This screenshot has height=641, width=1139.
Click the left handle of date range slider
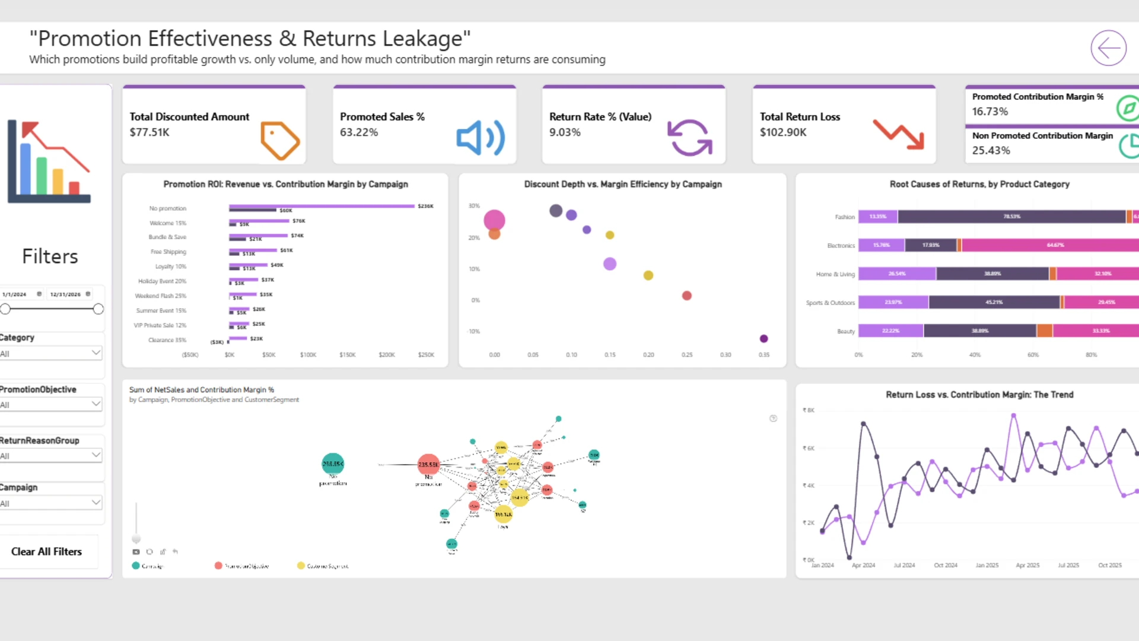tap(5, 309)
